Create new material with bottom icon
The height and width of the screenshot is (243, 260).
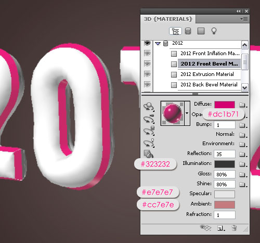coord(220,228)
